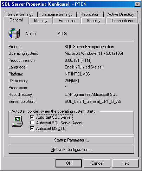This screenshot has width=142, height=171.
Task: Click the 'Server collation:' label
Action: (22, 101)
